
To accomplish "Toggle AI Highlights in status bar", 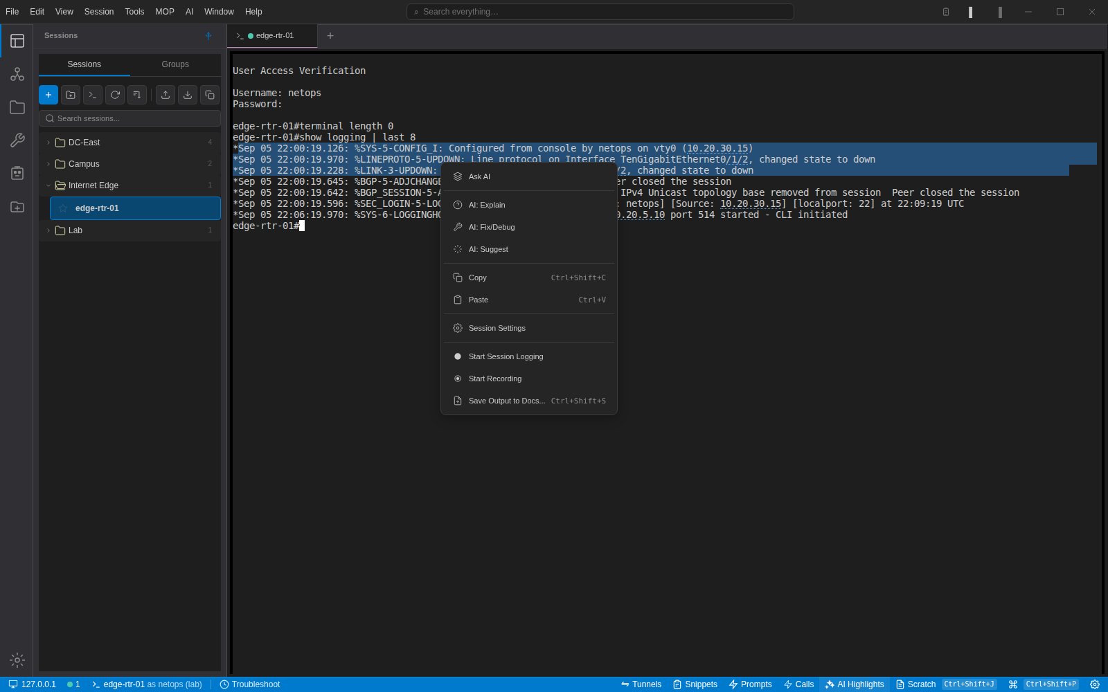I will (x=855, y=684).
